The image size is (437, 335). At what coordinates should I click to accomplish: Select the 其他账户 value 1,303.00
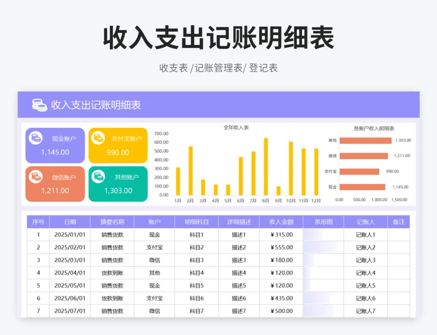point(118,191)
